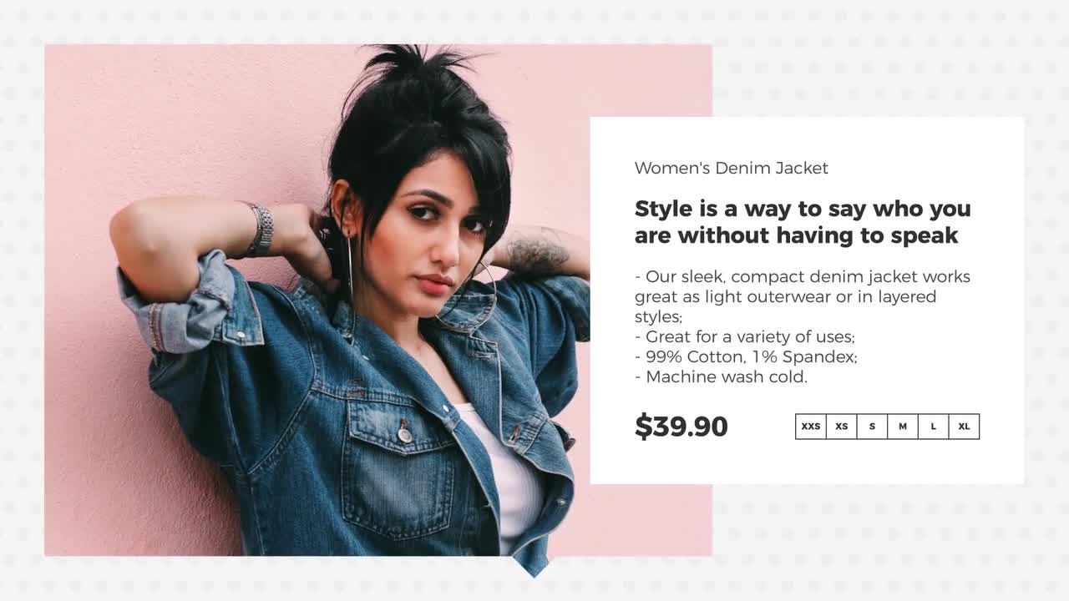The width and height of the screenshot is (1069, 601).
Task: Open the Women's Denim Jacket title
Action: pos(731,168)
